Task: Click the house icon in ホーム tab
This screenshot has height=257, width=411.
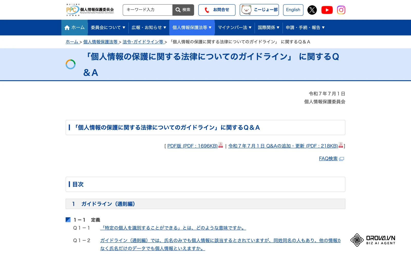Action: click(x=67, y=27)
